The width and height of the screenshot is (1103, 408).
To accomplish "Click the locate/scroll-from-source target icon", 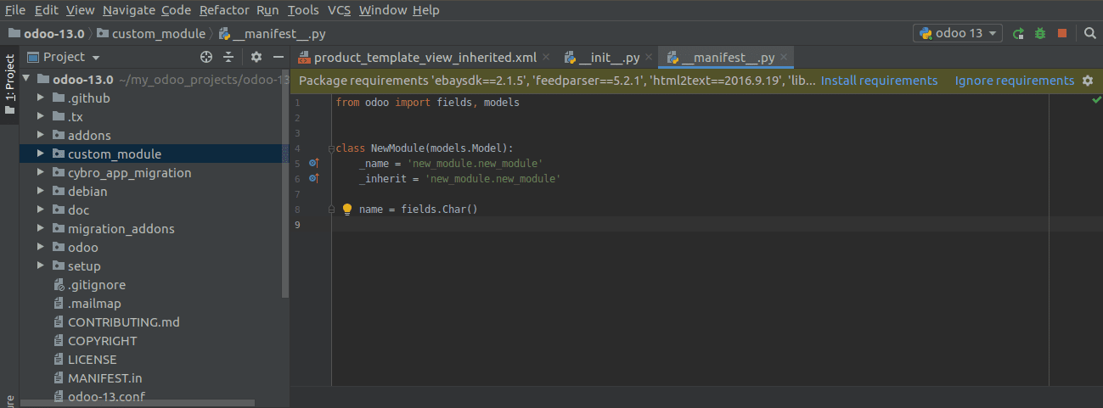I will tap(205, 57).
